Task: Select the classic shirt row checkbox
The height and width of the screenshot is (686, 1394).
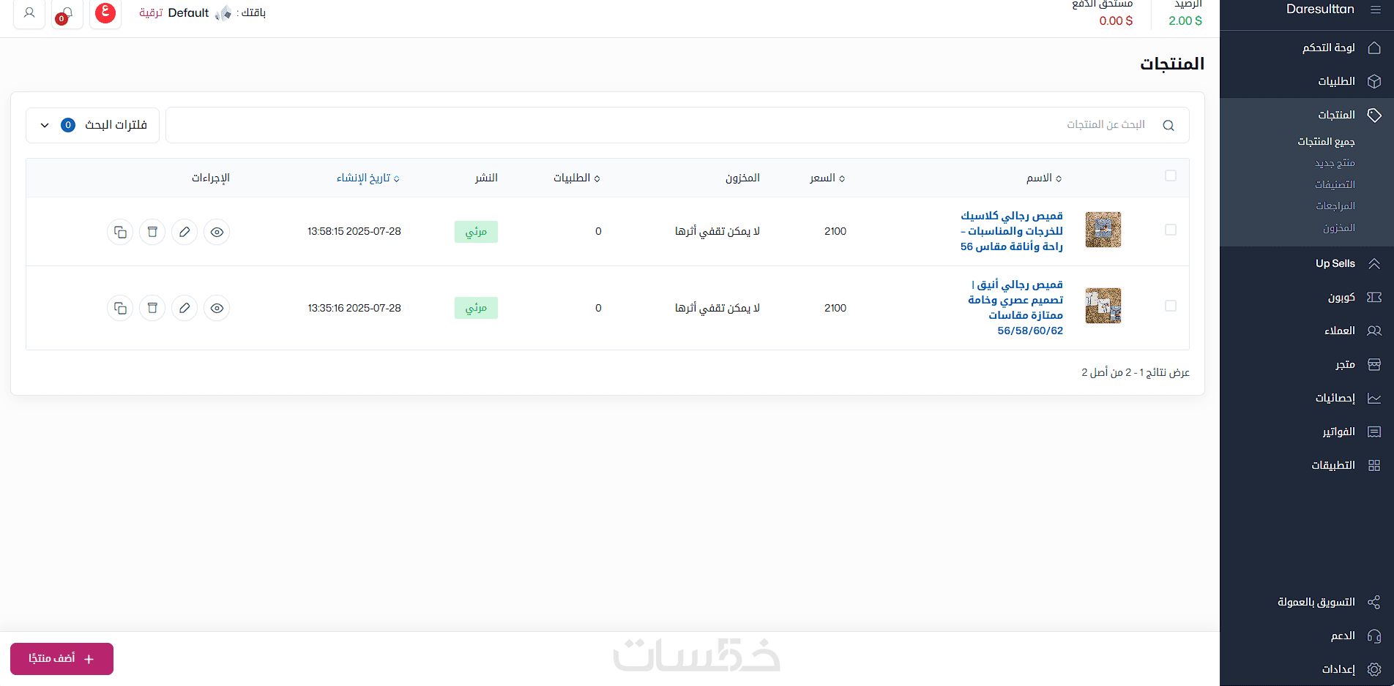Action: 1171,230
